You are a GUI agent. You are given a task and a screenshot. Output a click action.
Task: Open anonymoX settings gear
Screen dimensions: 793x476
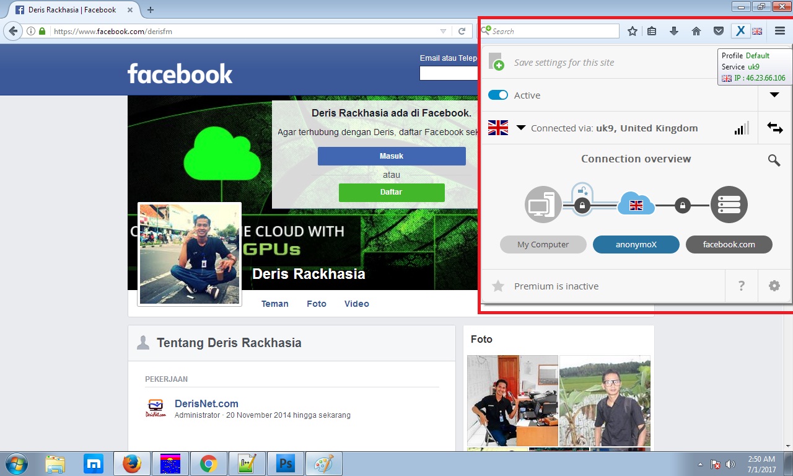(x=774, y=286)
